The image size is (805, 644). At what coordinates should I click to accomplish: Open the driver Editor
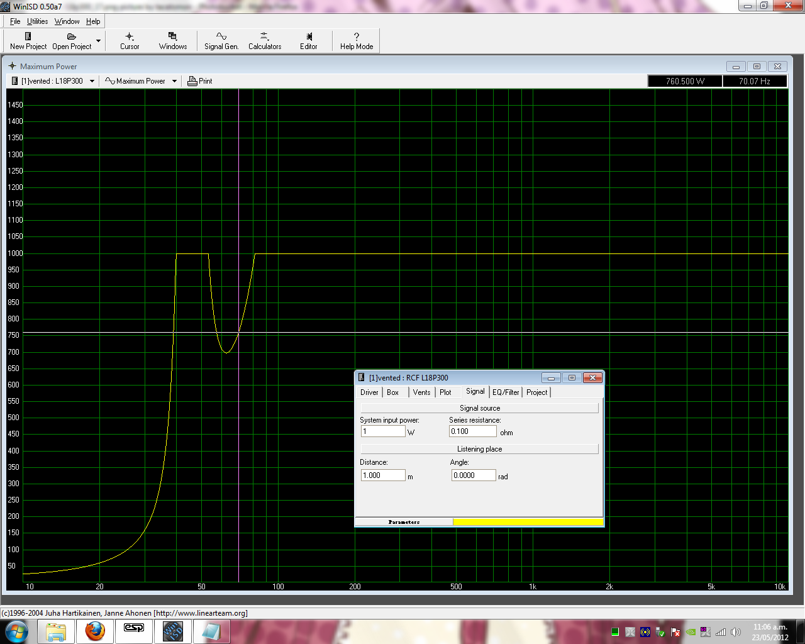click(308, 41)
